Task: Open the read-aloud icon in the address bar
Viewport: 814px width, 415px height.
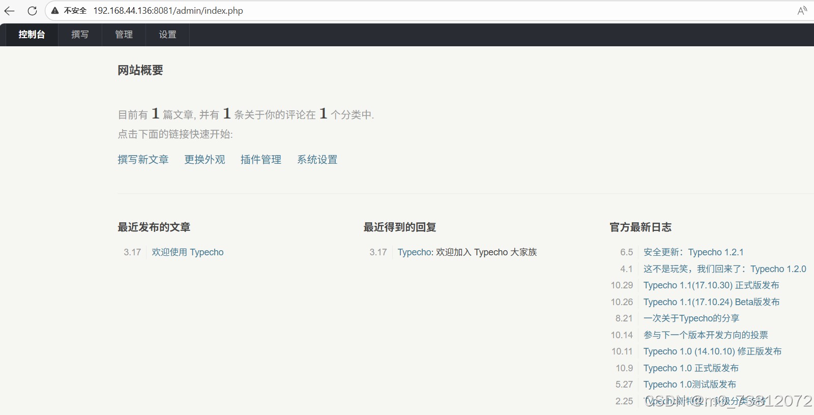Action: [x=802, y=11]
